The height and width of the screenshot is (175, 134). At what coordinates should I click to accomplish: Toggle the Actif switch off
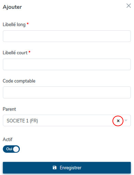click(x=11, y=149)
